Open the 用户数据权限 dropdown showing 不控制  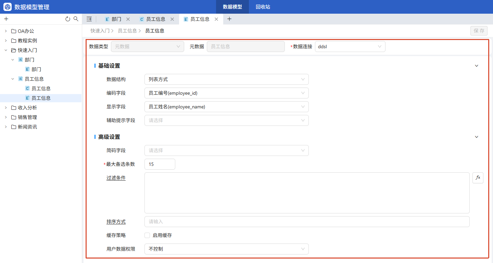point(226,249)
